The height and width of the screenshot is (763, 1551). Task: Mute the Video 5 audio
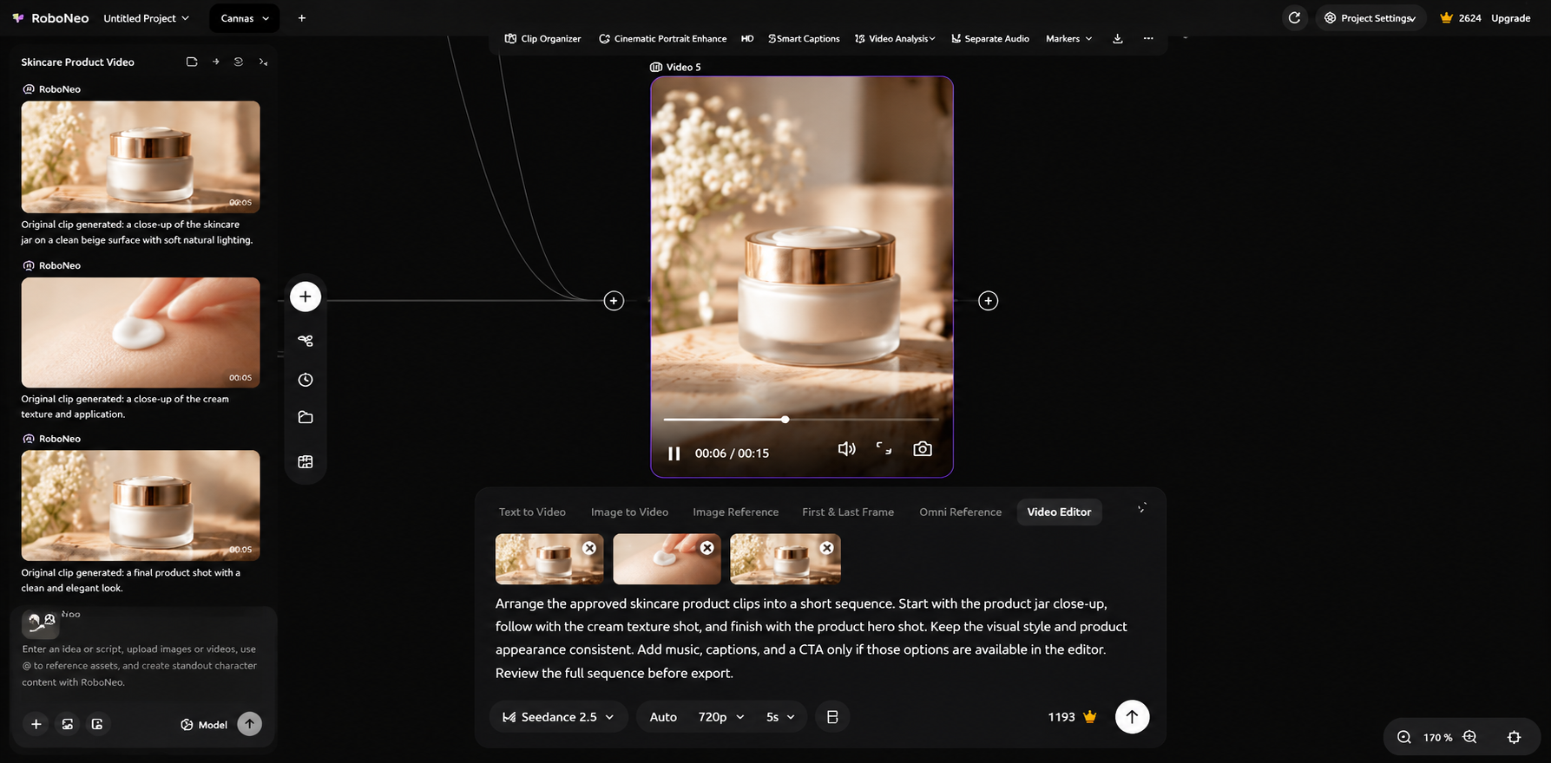coord(846,449)
